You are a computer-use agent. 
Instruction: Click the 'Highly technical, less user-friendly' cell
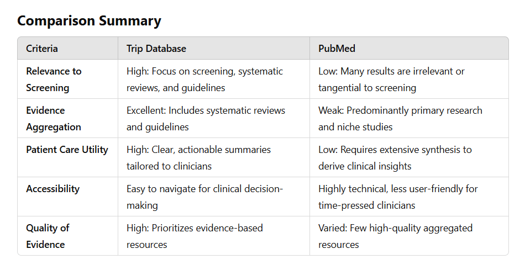pos(398,197)
